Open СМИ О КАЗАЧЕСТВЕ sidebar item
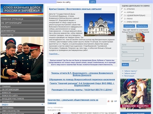Screen dimensions: 153x114 pyautogui.click(x=23, y=111)
